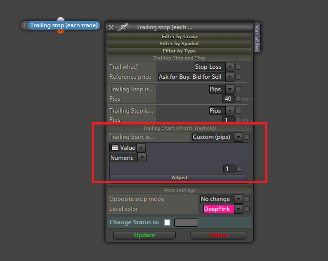
Task: Open the Variables side tab
Action: [x=257, y=38]
